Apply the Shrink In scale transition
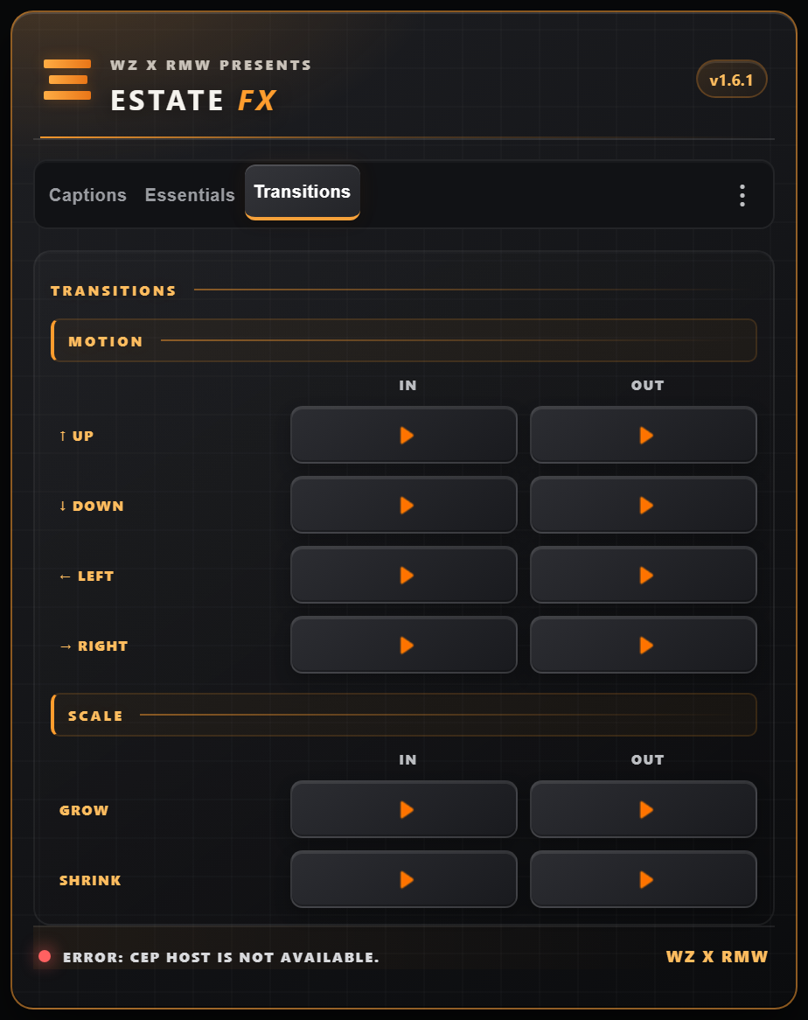 404,880
